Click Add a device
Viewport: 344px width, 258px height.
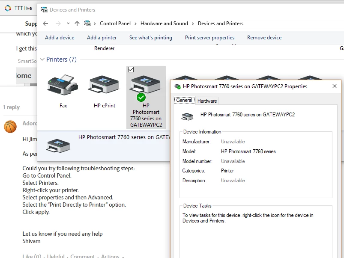[x=60, y=38]
